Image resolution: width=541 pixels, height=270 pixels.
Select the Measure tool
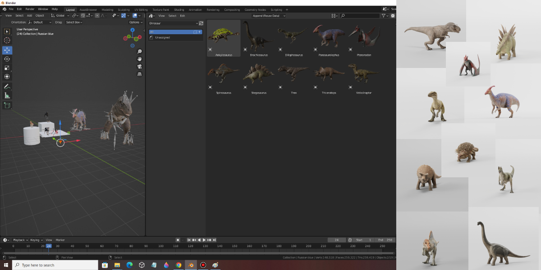click(7, 95)
